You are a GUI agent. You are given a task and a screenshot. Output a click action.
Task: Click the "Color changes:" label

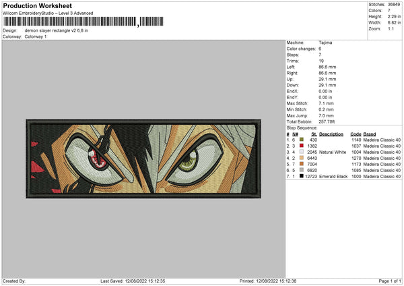[301, 49]
